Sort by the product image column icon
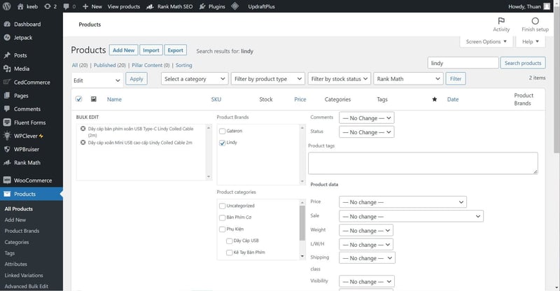Viewport: 560px width, 291px height. click(94, 99)
